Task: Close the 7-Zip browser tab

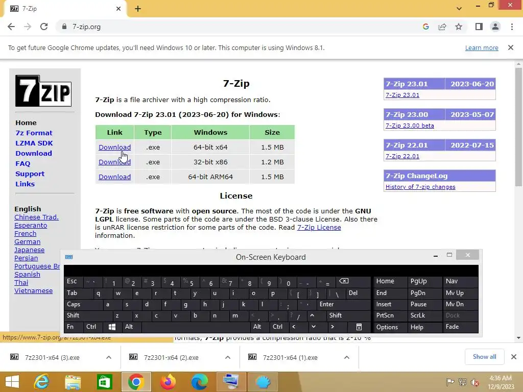Action: (x=118, y=9)
